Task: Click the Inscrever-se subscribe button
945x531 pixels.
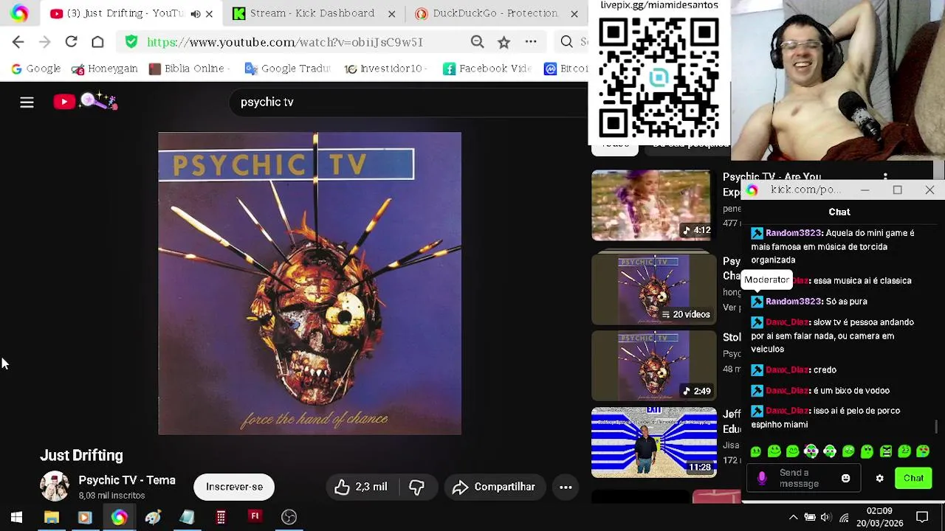Action: (x=234, y=487)
